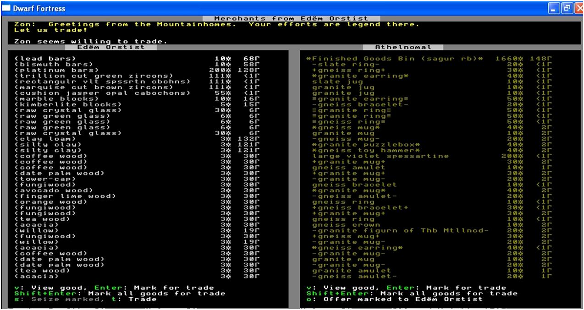Restore down the Dwarf Fortress window
This screenshot has height=310, width=584.
click(567, 8)
